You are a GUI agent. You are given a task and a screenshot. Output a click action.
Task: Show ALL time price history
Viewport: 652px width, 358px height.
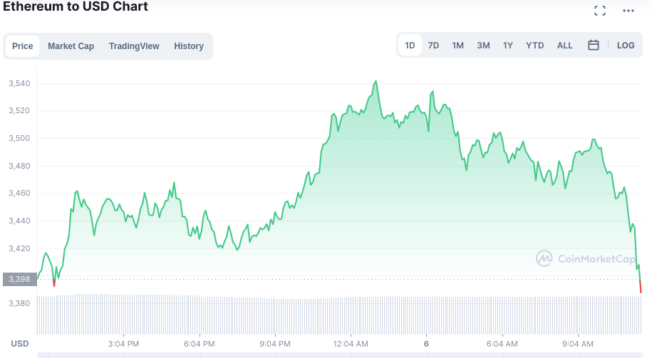click(x=564, y=46)
